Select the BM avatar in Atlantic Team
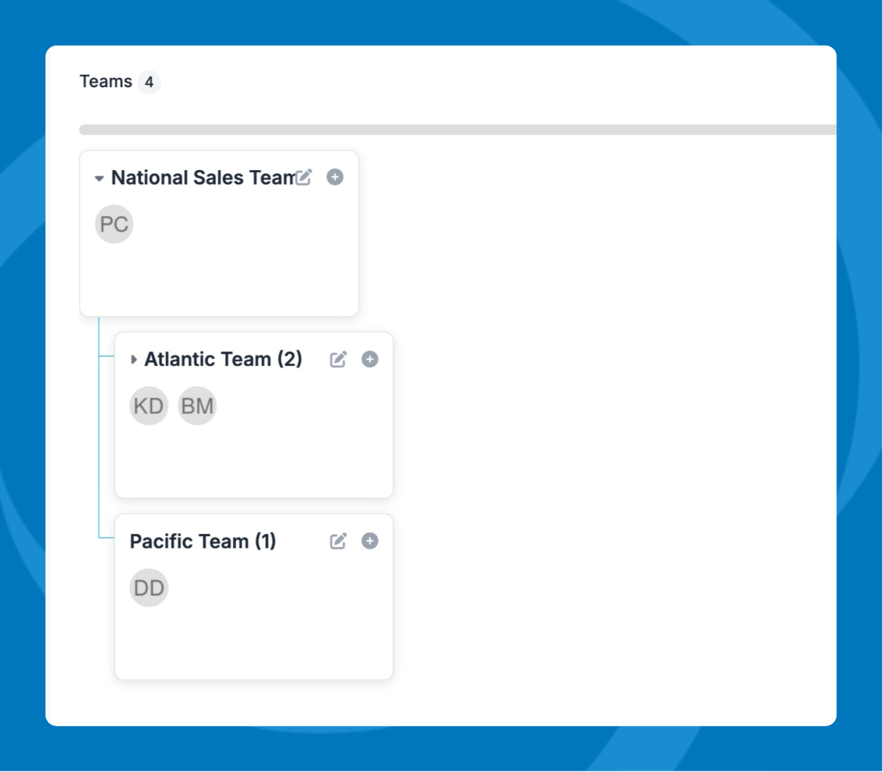Viewport: 883px width, 772px height. [197, 406]
